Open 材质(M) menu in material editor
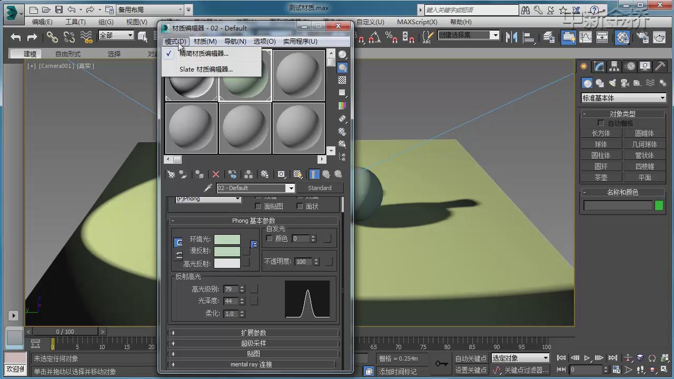Viewport: 674px width, 379px height. pos(205,41)
